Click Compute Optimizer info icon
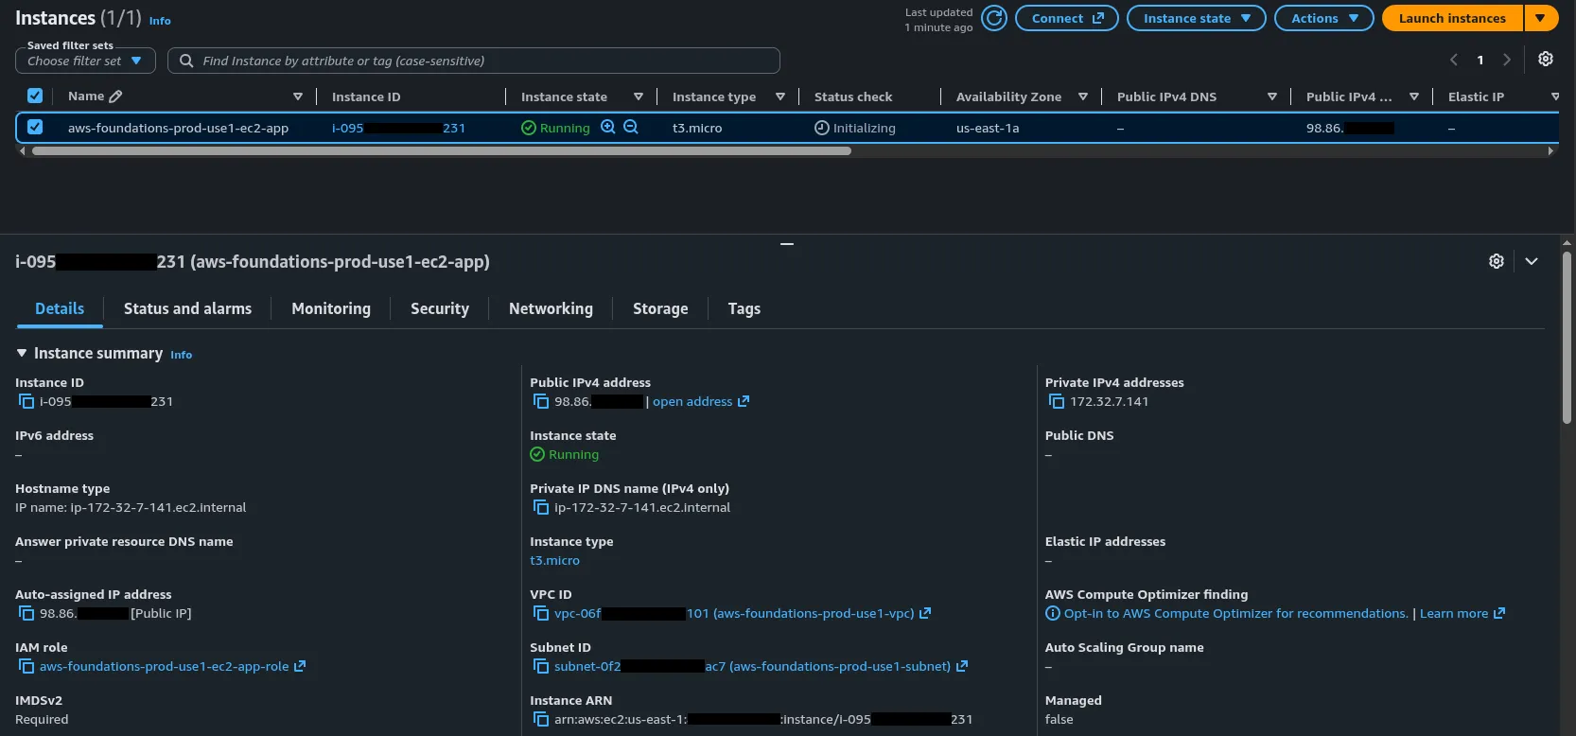The height and width of the screenshot is (736, 1576). pyautogui.click(x=1053, y=613)
